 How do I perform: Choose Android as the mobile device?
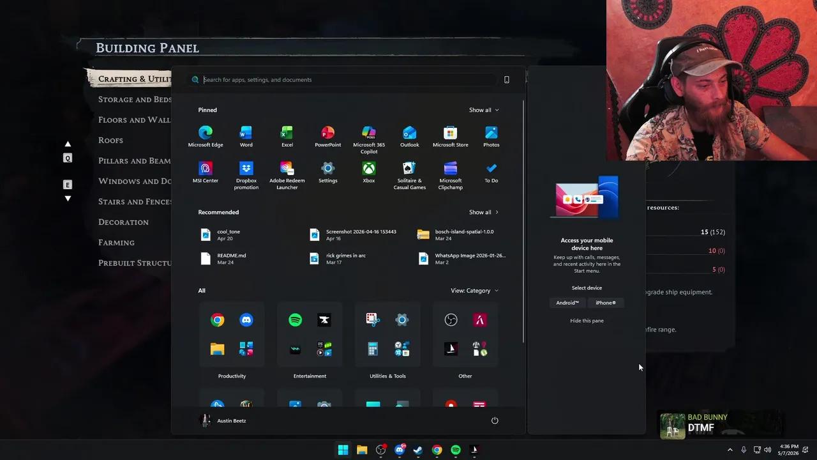(x=567, y=303)
